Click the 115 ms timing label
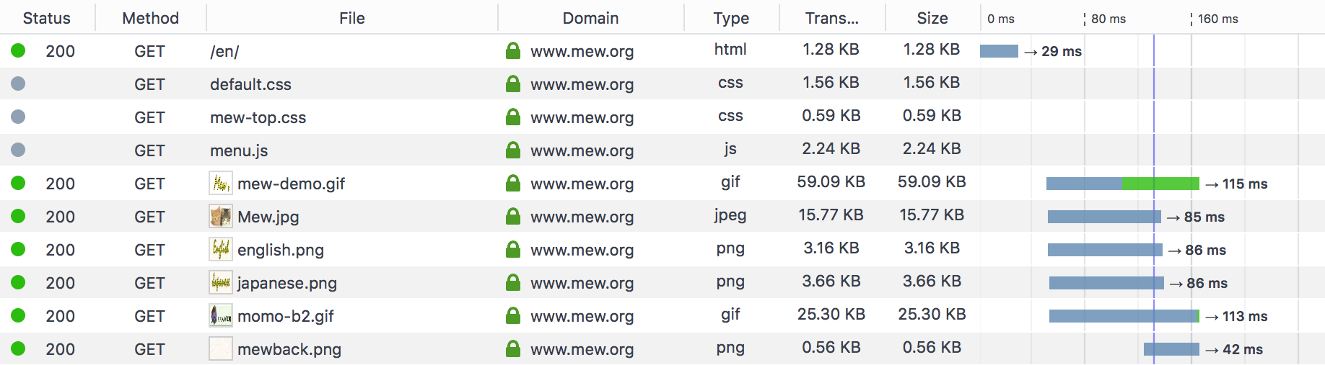 coord(1236,184)
